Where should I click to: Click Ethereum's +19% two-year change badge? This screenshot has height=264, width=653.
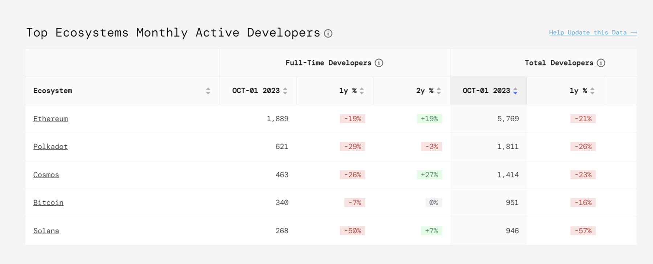pyautogui.click(x=429, y=119)
